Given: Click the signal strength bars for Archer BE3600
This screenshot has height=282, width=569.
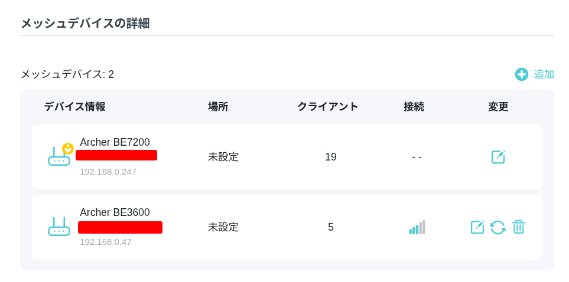Looking at the screenshot, I should [417, 227].
